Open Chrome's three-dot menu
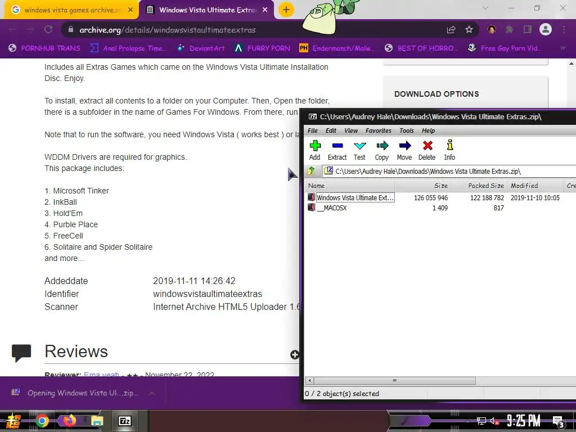 pos(564,29)
